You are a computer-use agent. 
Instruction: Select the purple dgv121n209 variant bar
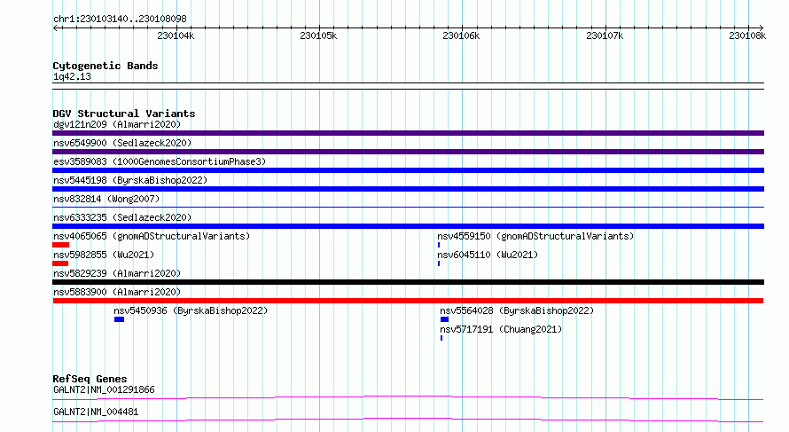pos(408,133)
